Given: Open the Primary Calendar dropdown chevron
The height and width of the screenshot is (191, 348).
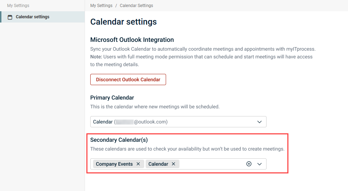Looking at the screenshot, I should [260, 122].
